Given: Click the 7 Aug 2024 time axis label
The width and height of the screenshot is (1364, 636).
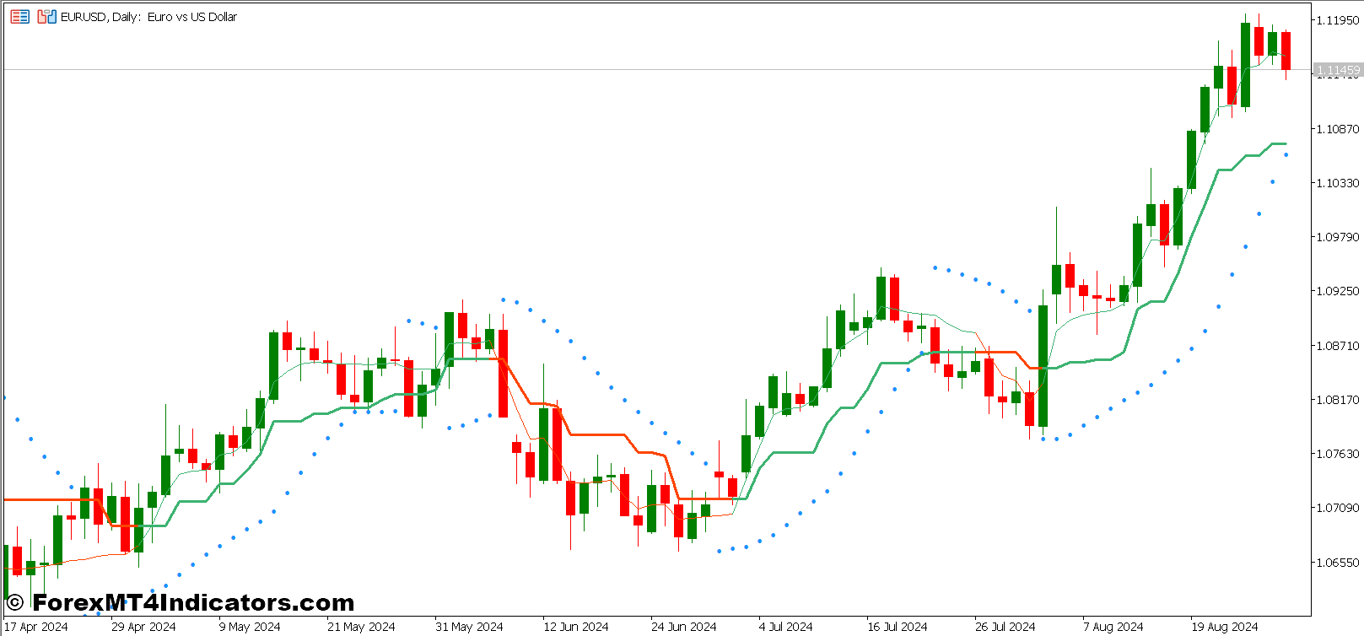Looking at the screenshot, I should coord(1113,627).
